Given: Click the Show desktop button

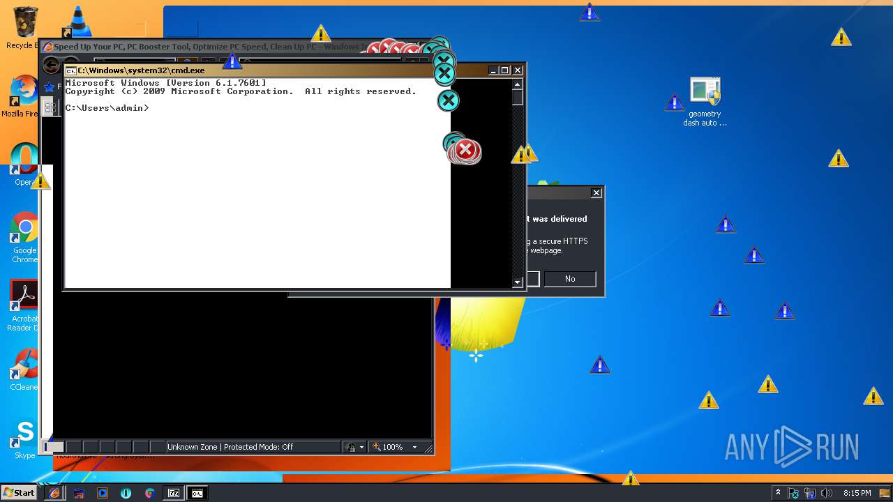Looking at the screenshot, I should coord(885,493).
